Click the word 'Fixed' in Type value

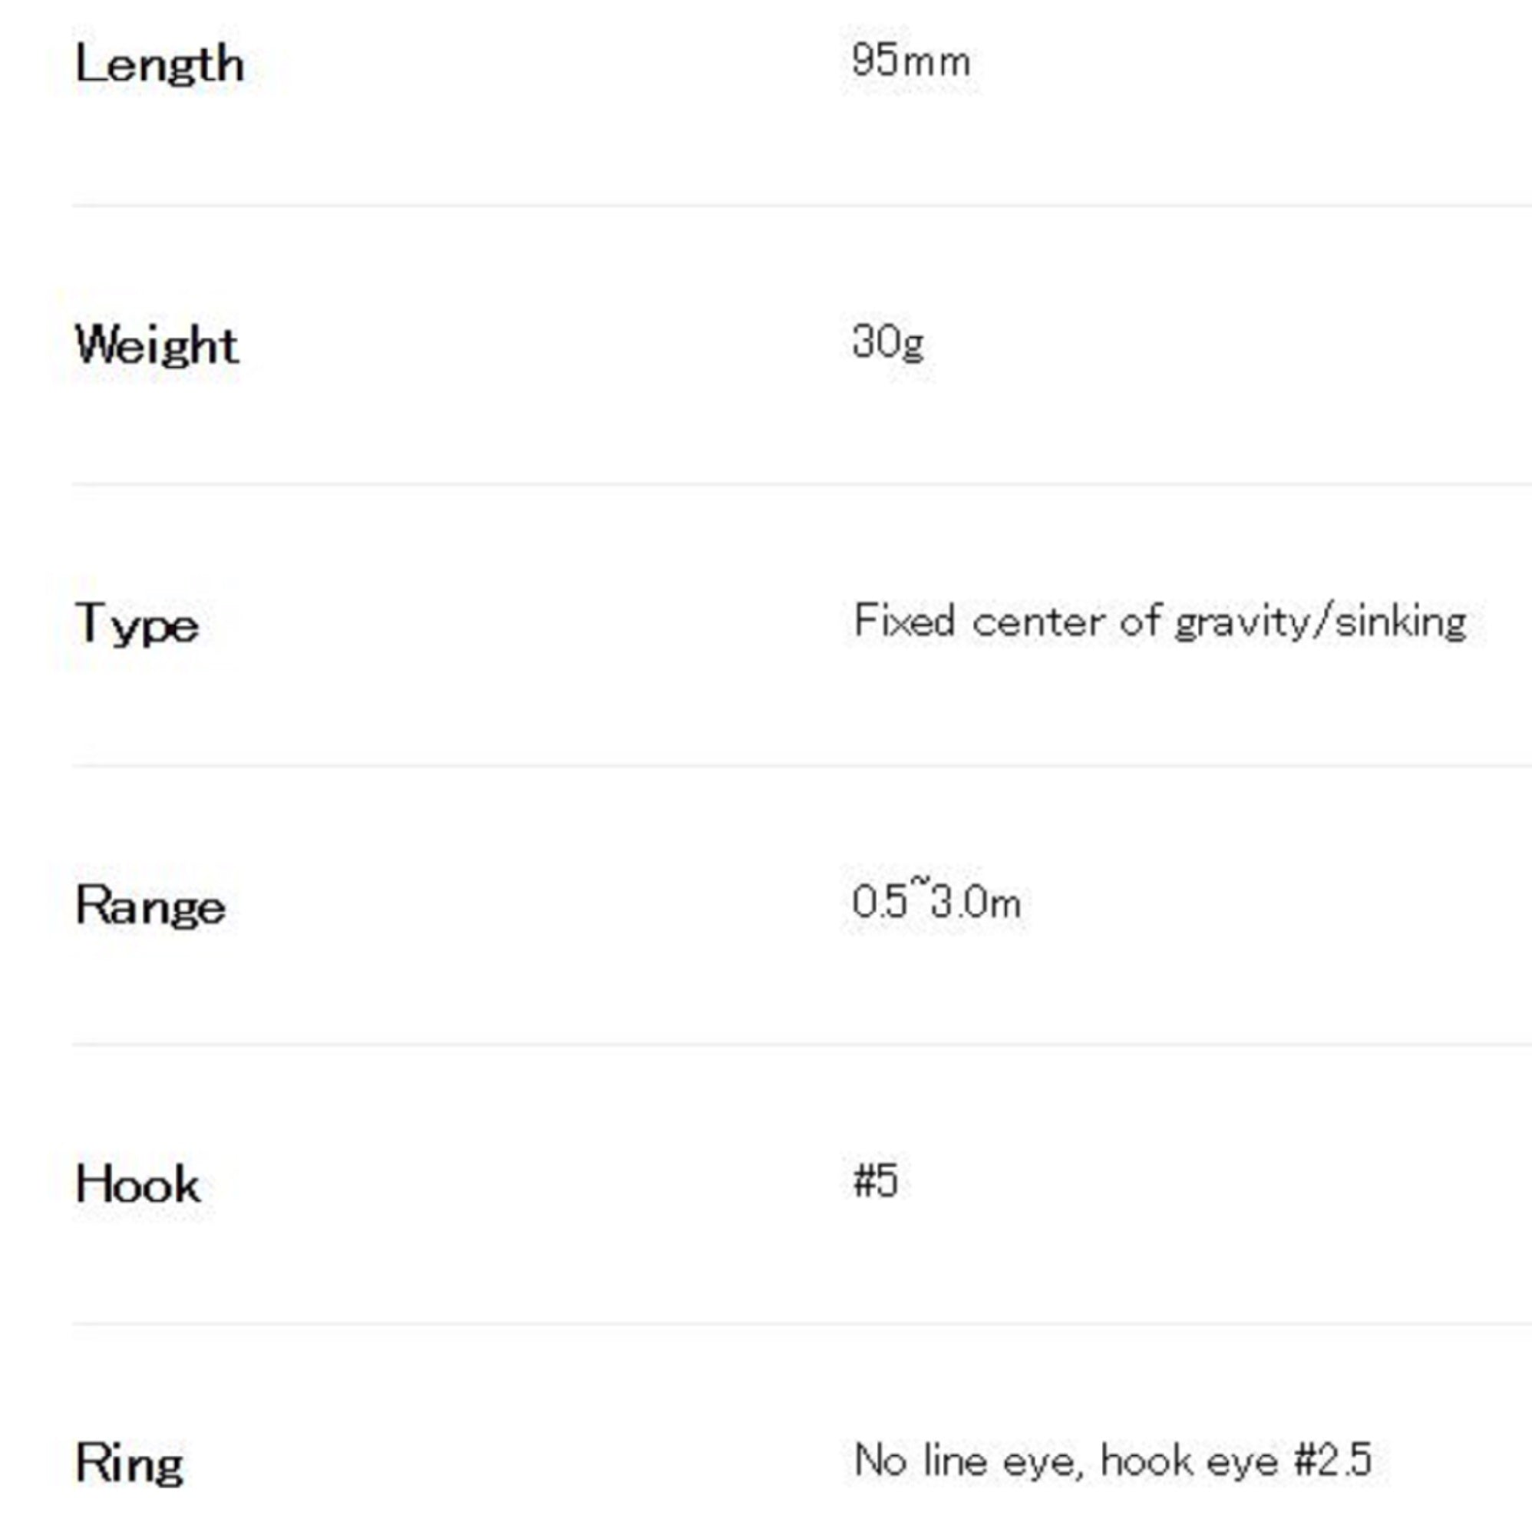coord(903,620)
